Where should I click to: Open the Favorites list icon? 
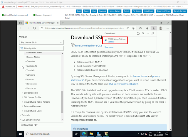140,28
